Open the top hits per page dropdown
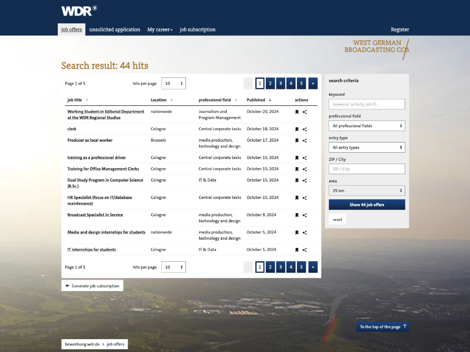The image size is (470, 352). [x=173, y=83]
